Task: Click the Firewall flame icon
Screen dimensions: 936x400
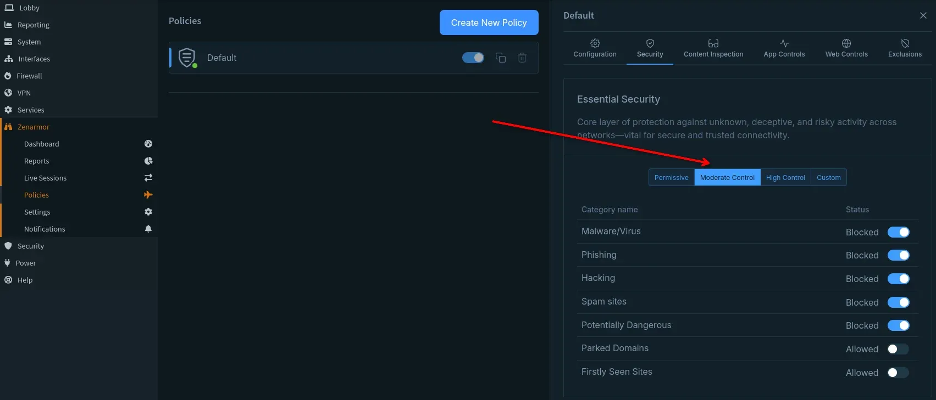Action: (x=8, y=76)
